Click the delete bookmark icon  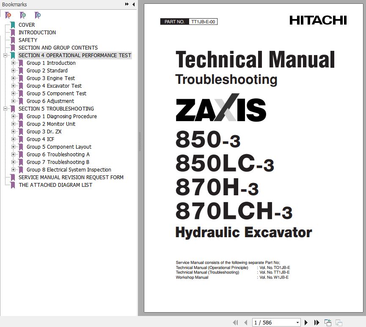point(8,15)
